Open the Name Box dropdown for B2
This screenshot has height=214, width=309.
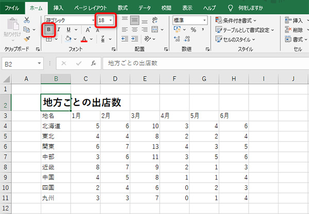(40, 63)
